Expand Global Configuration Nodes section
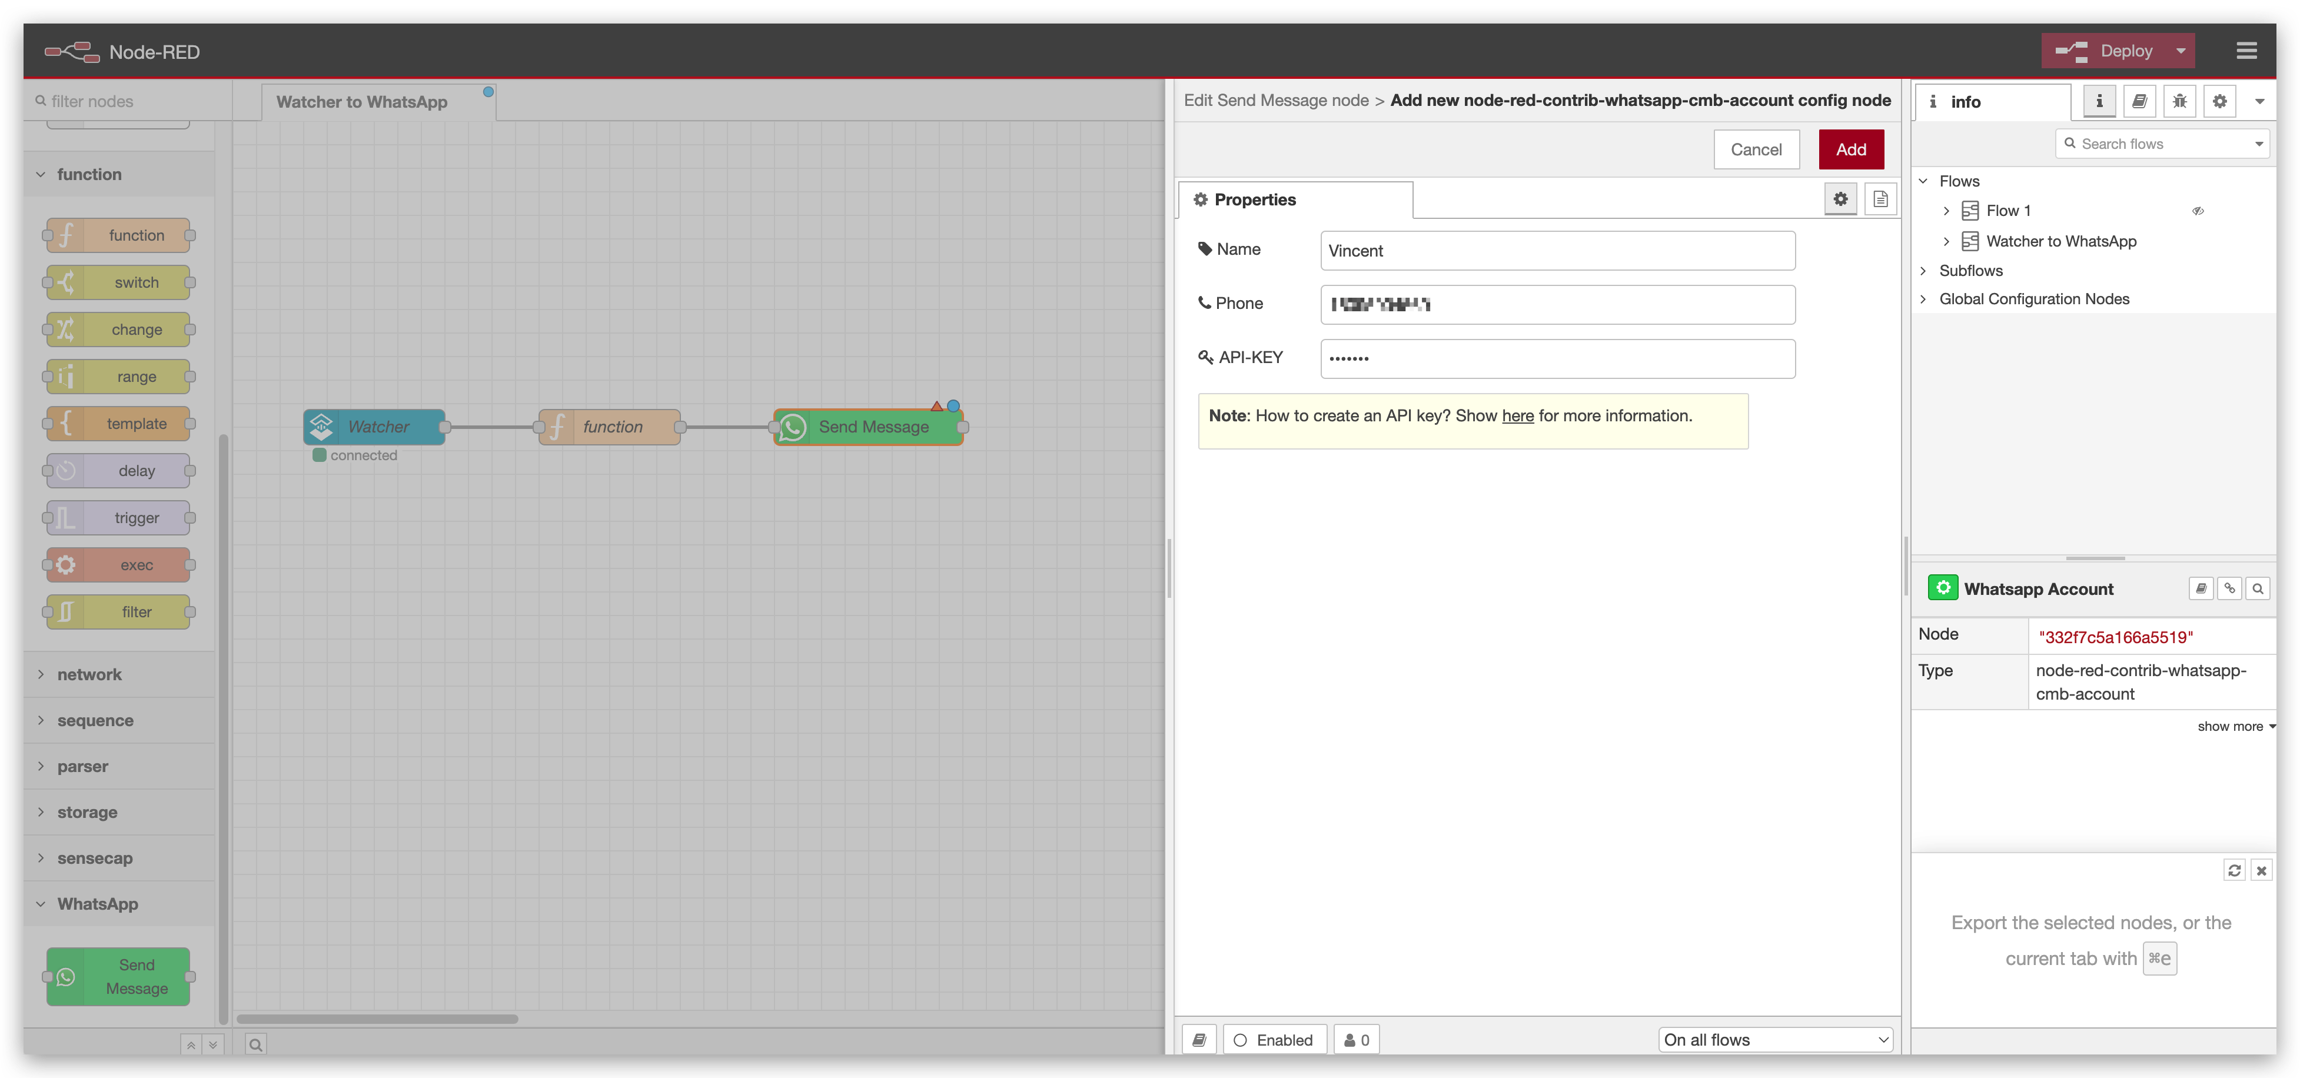Image resolution: width=2300 pixels, height=1078 pixels. click(1924, 299)
